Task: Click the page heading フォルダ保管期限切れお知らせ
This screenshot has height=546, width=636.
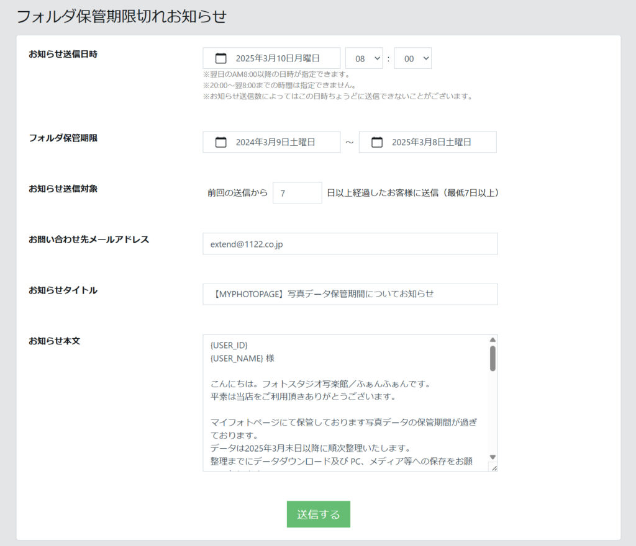Action: [x=121, y=17]
